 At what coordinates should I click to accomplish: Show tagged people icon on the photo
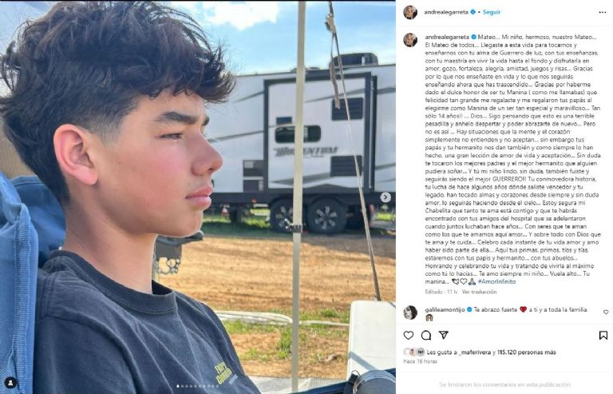(x=10, y=382)
